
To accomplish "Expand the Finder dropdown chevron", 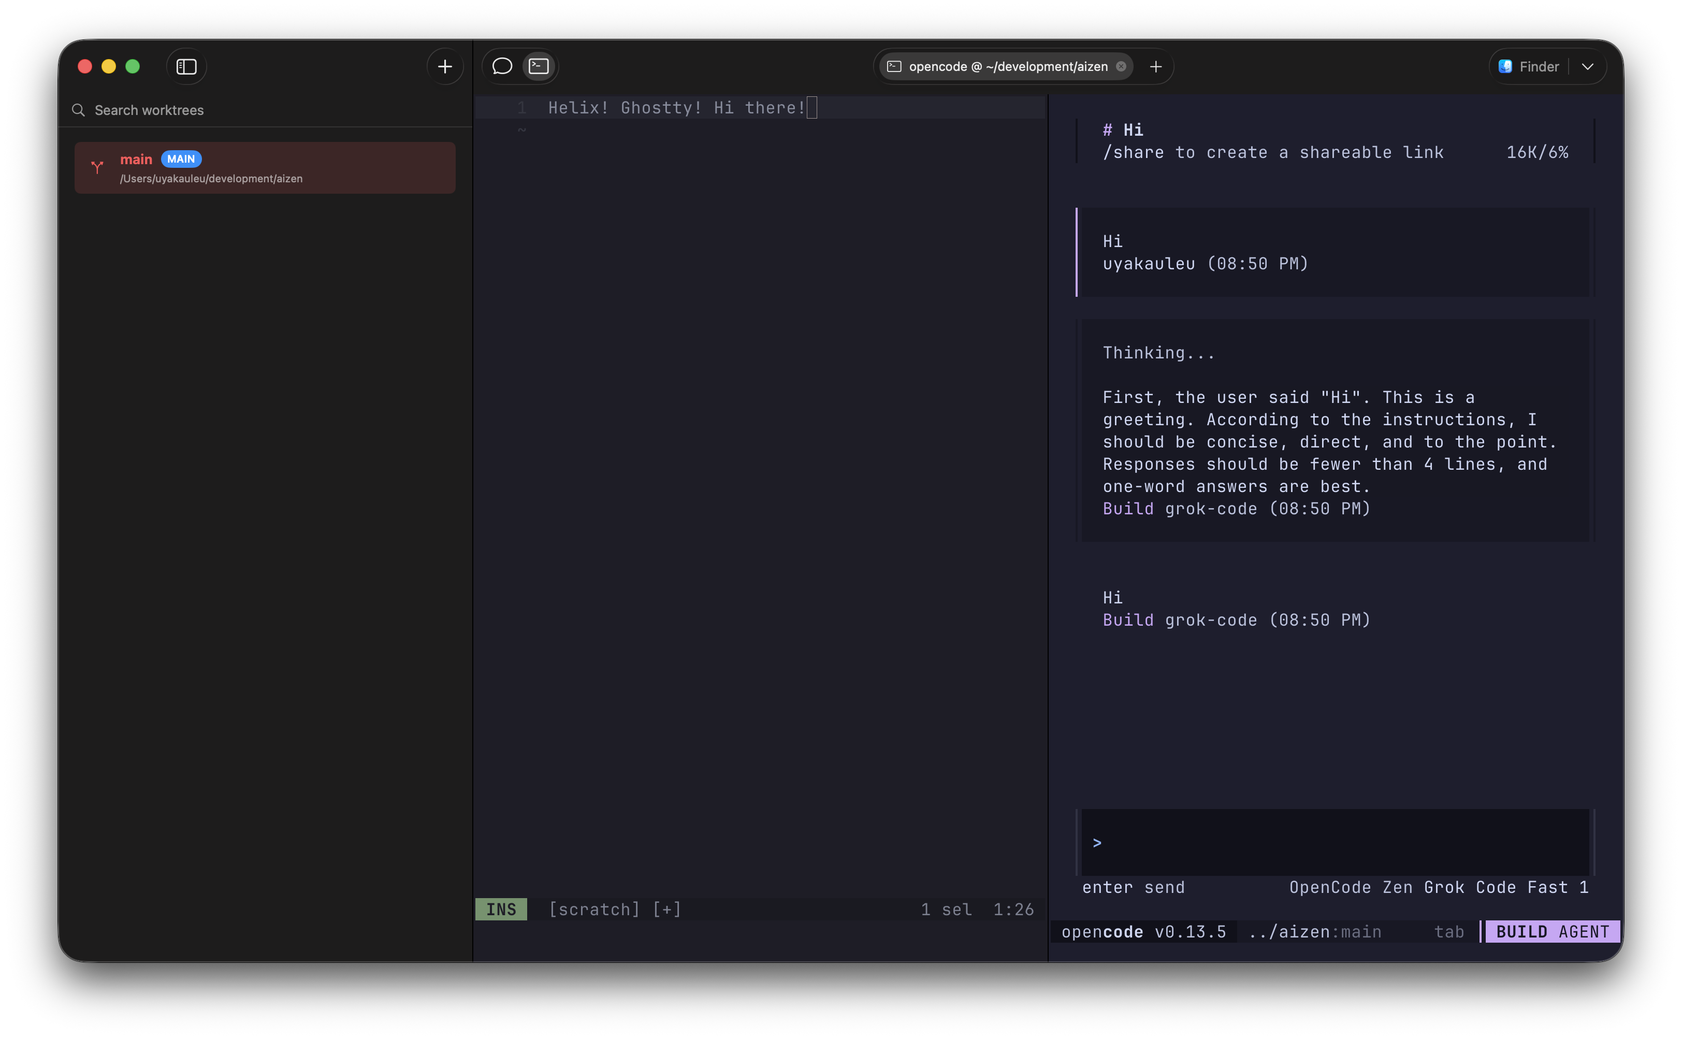I will 1587,67.
